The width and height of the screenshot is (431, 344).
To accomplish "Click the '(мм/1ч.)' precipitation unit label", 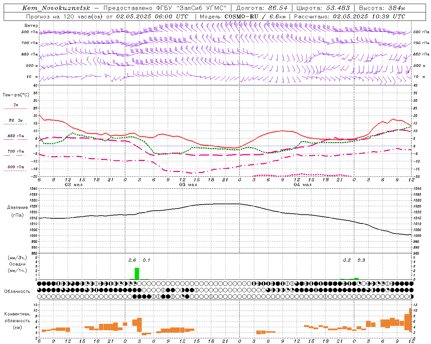I will tap(17, 270).
